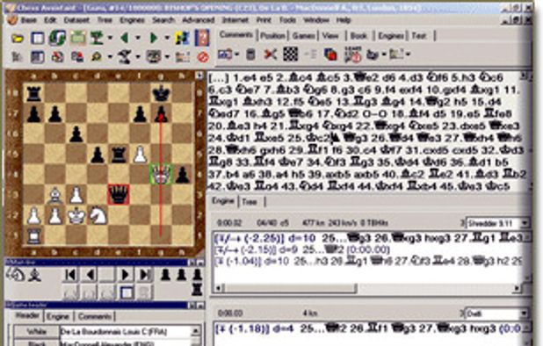Screen dimensions: 543x346
Task: Open the Engines menu
Action: pyautogui.click(x=132, y=20)
